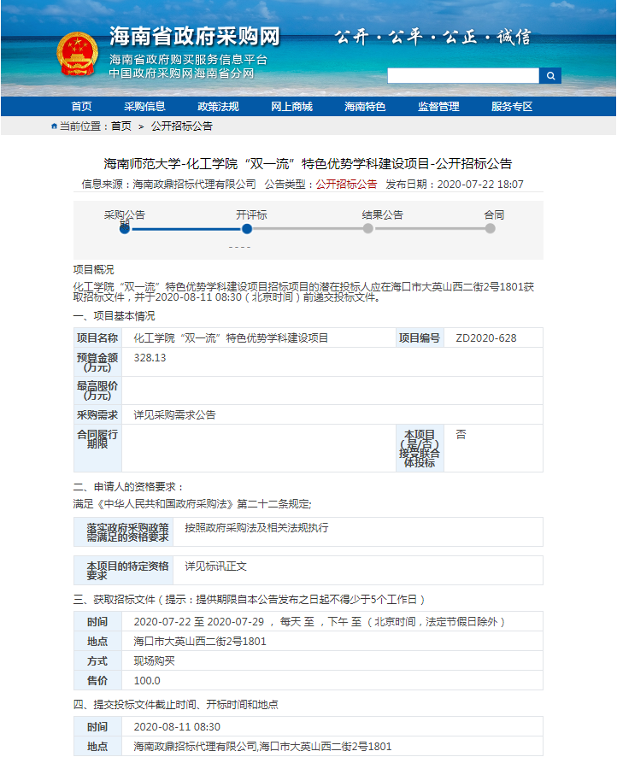Click the announcement title heading
The width and height of the screenshot is (617, 757).
coord(308,164)
